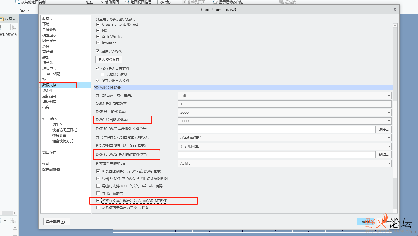The image size is (418, 236).
Task: Click the 模型 ribbon label
Action: click(90, 2)
